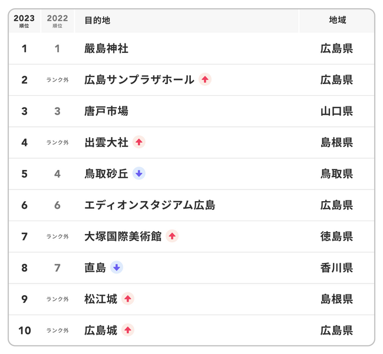Open the エディオンスタジアム広島 entry
The image size is (383, 354).
point(150,205)
